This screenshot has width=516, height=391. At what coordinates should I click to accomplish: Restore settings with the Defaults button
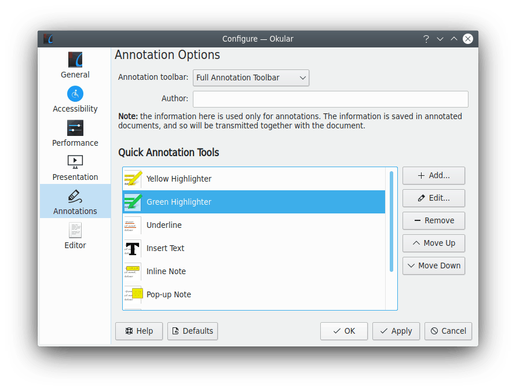[x=192, y=331]
